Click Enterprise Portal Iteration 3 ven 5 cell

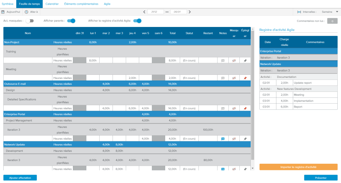pyautogui.click(x=146, y=138)
